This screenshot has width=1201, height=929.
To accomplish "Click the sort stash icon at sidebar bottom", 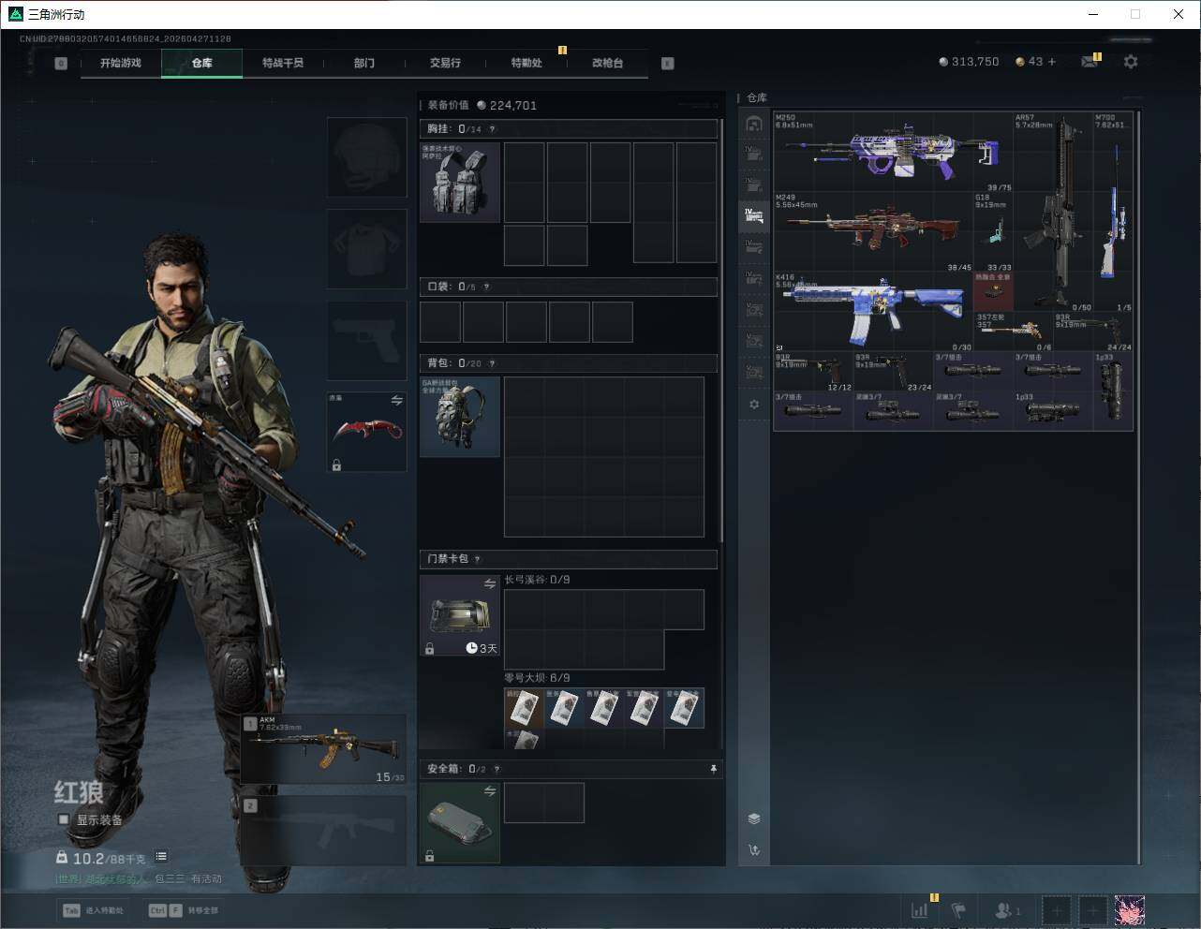I will click(x=754, y=850).
